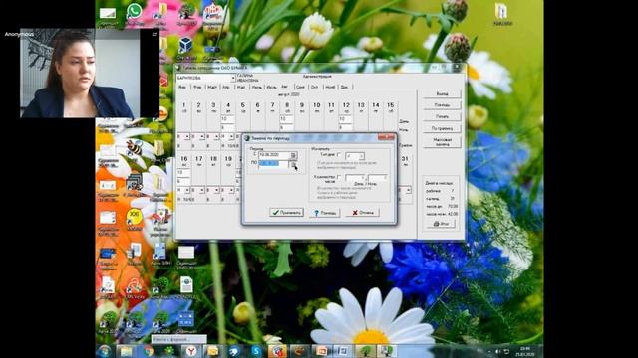
Task: Switch to the Апр month tab
Action: tap(226, 87)
